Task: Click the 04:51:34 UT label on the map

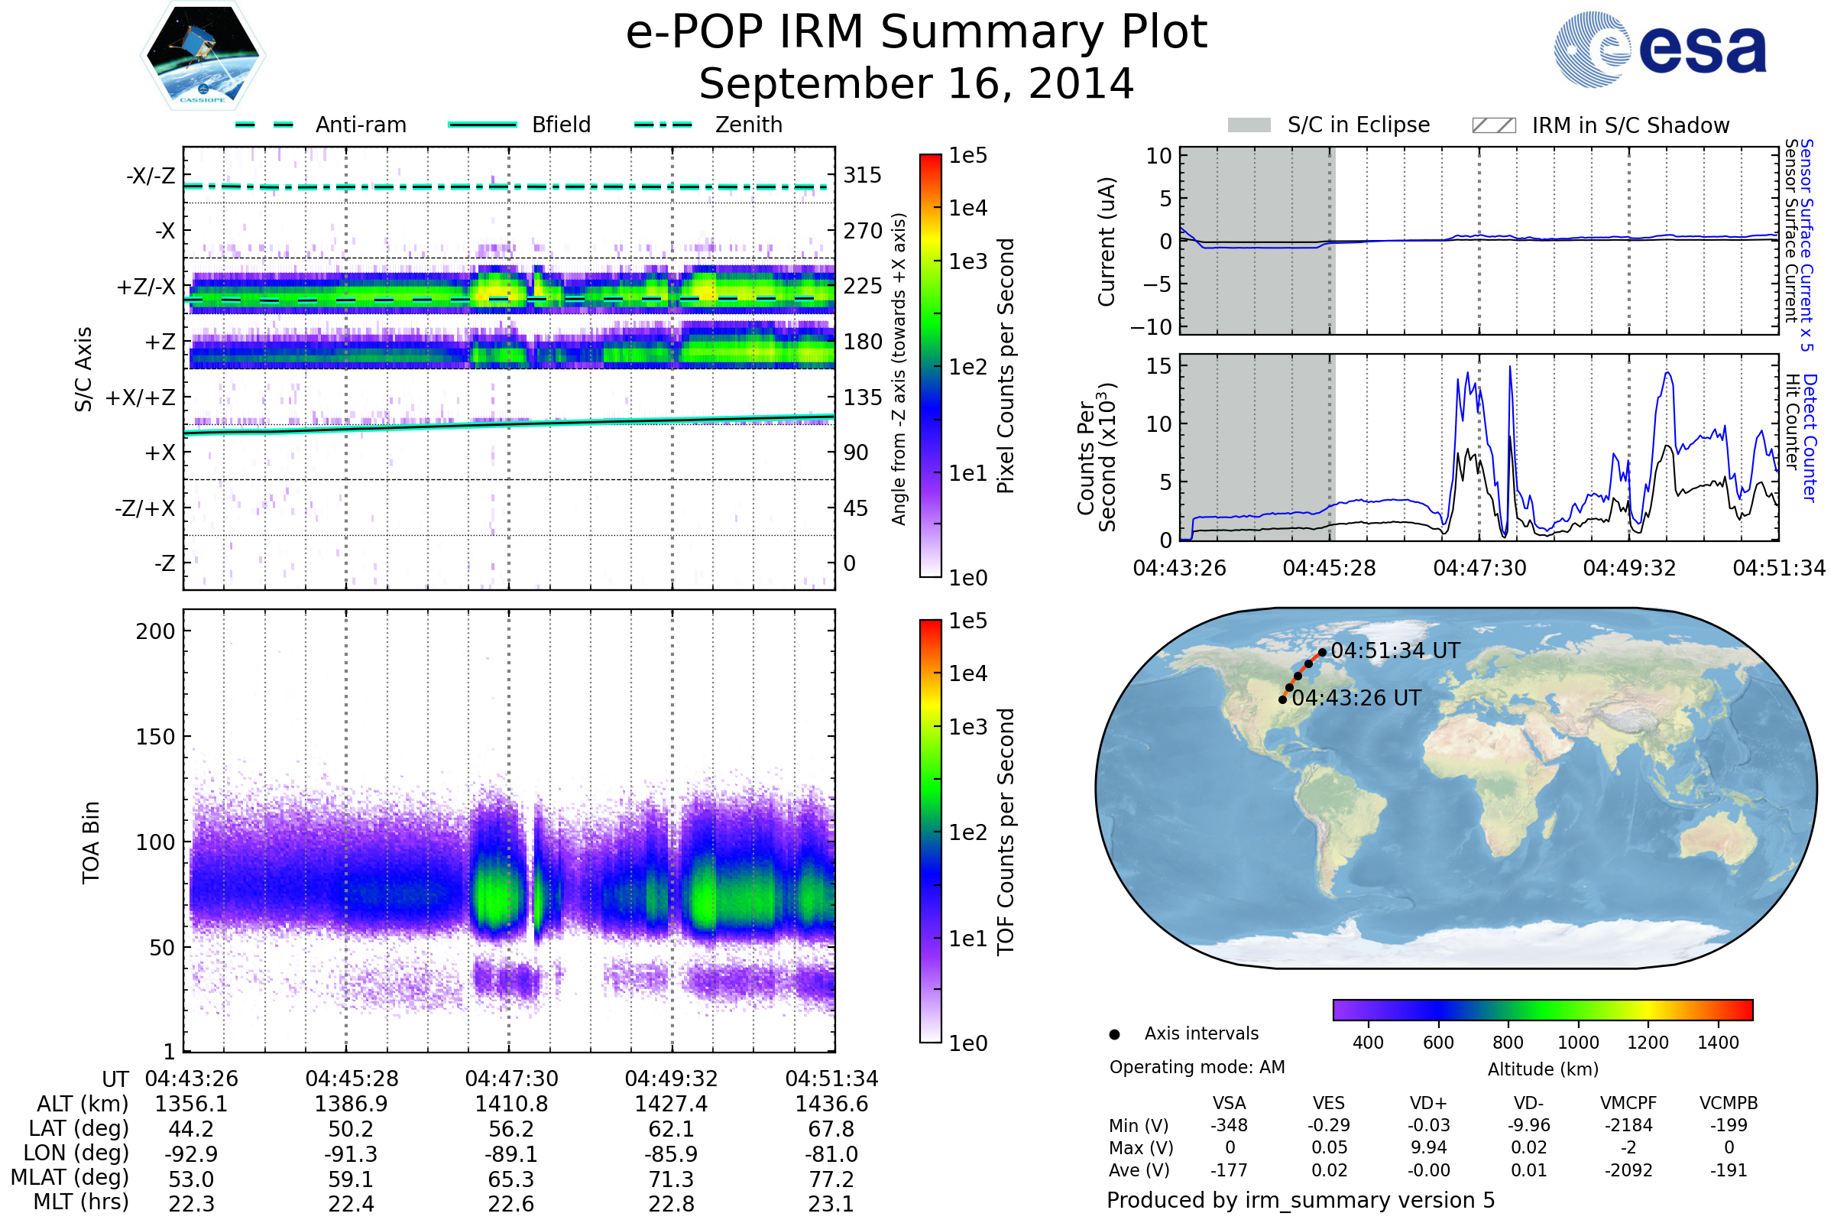Action: pyautogui.click(x=1395, y=650)
